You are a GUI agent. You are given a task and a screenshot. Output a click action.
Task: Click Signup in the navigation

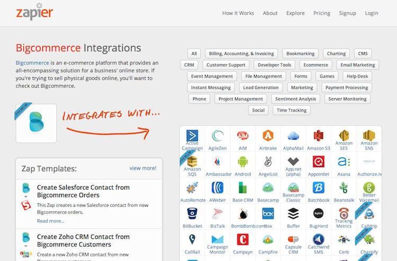348,13
